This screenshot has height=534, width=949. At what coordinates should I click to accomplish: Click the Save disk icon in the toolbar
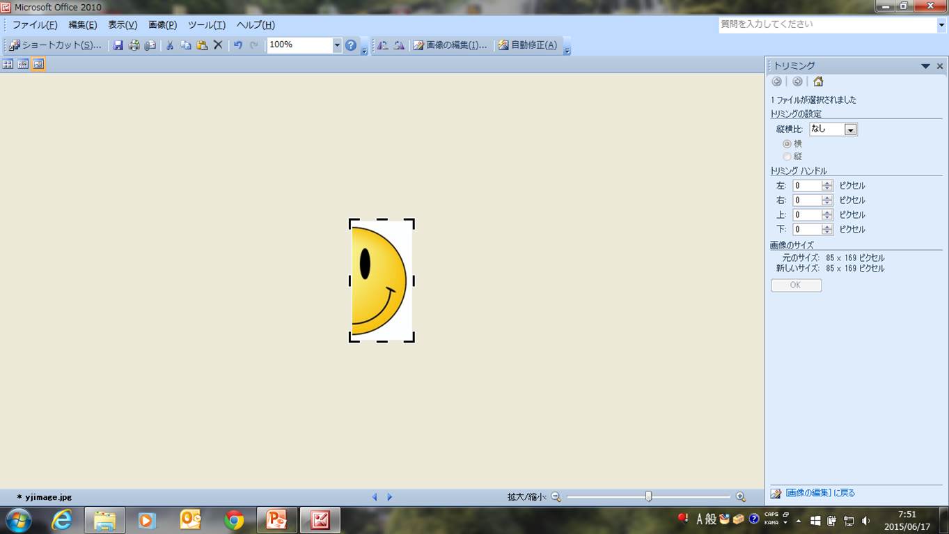pyautogui.click(x=118, y=45)
